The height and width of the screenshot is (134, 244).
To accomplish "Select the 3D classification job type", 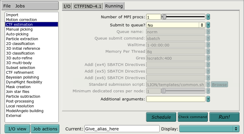I will (x=32, y=53).
